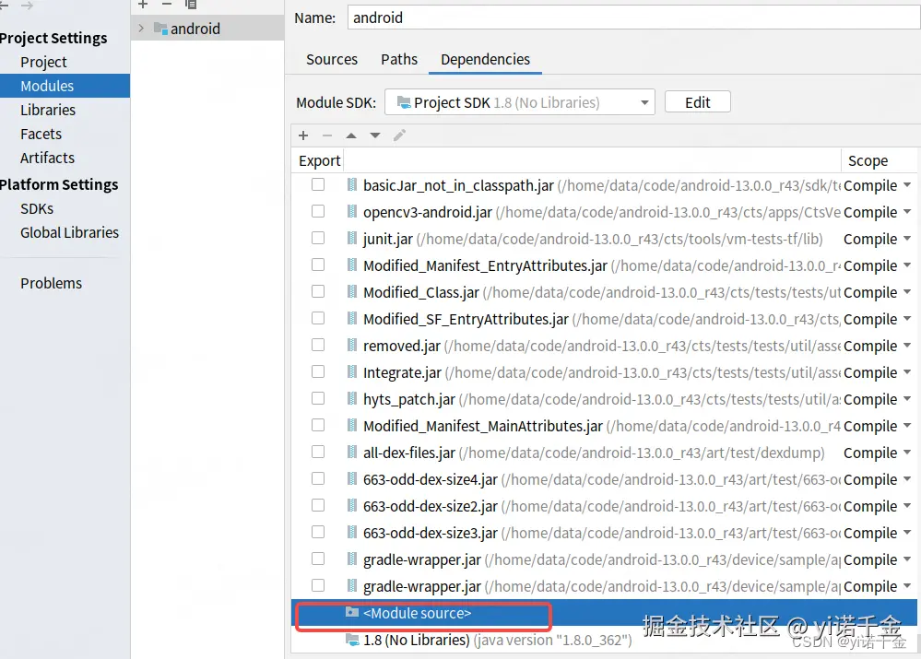The height and width of the screenshot is (659, 921).
Task: Select the Dependencies tab
Action: point(485,59)
